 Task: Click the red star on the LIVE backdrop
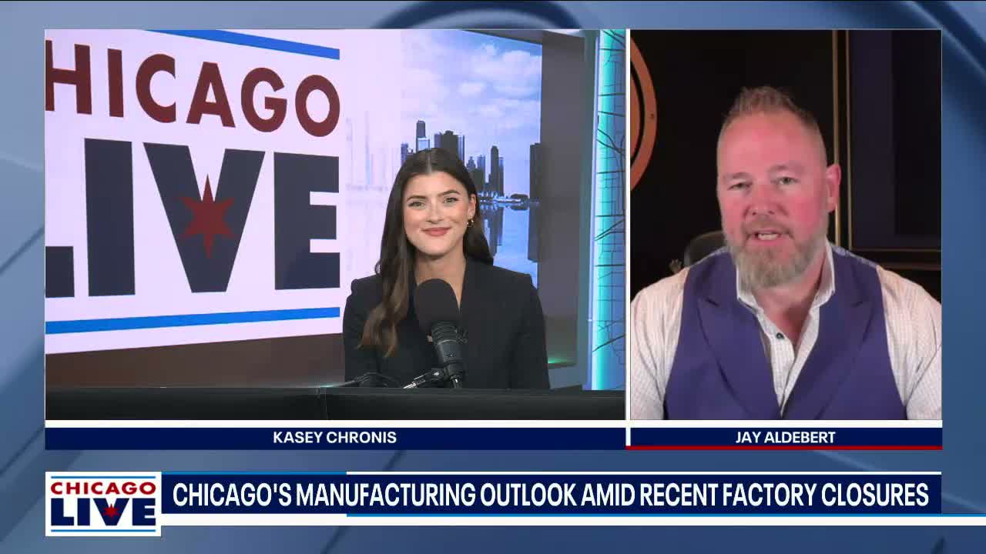pyautogui.click(x=206, y=216)
